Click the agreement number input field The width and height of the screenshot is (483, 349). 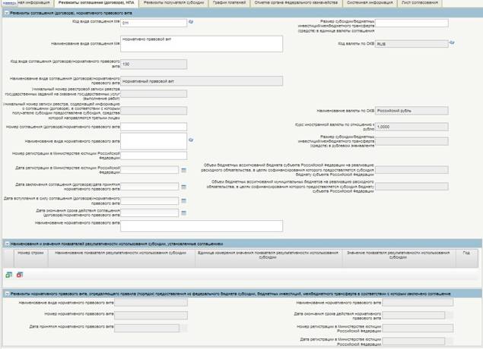coord(154,127)
